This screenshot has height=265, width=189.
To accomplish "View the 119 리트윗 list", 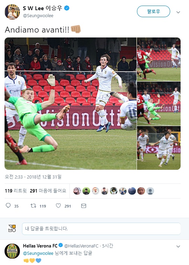I will [x=16, y=191].
